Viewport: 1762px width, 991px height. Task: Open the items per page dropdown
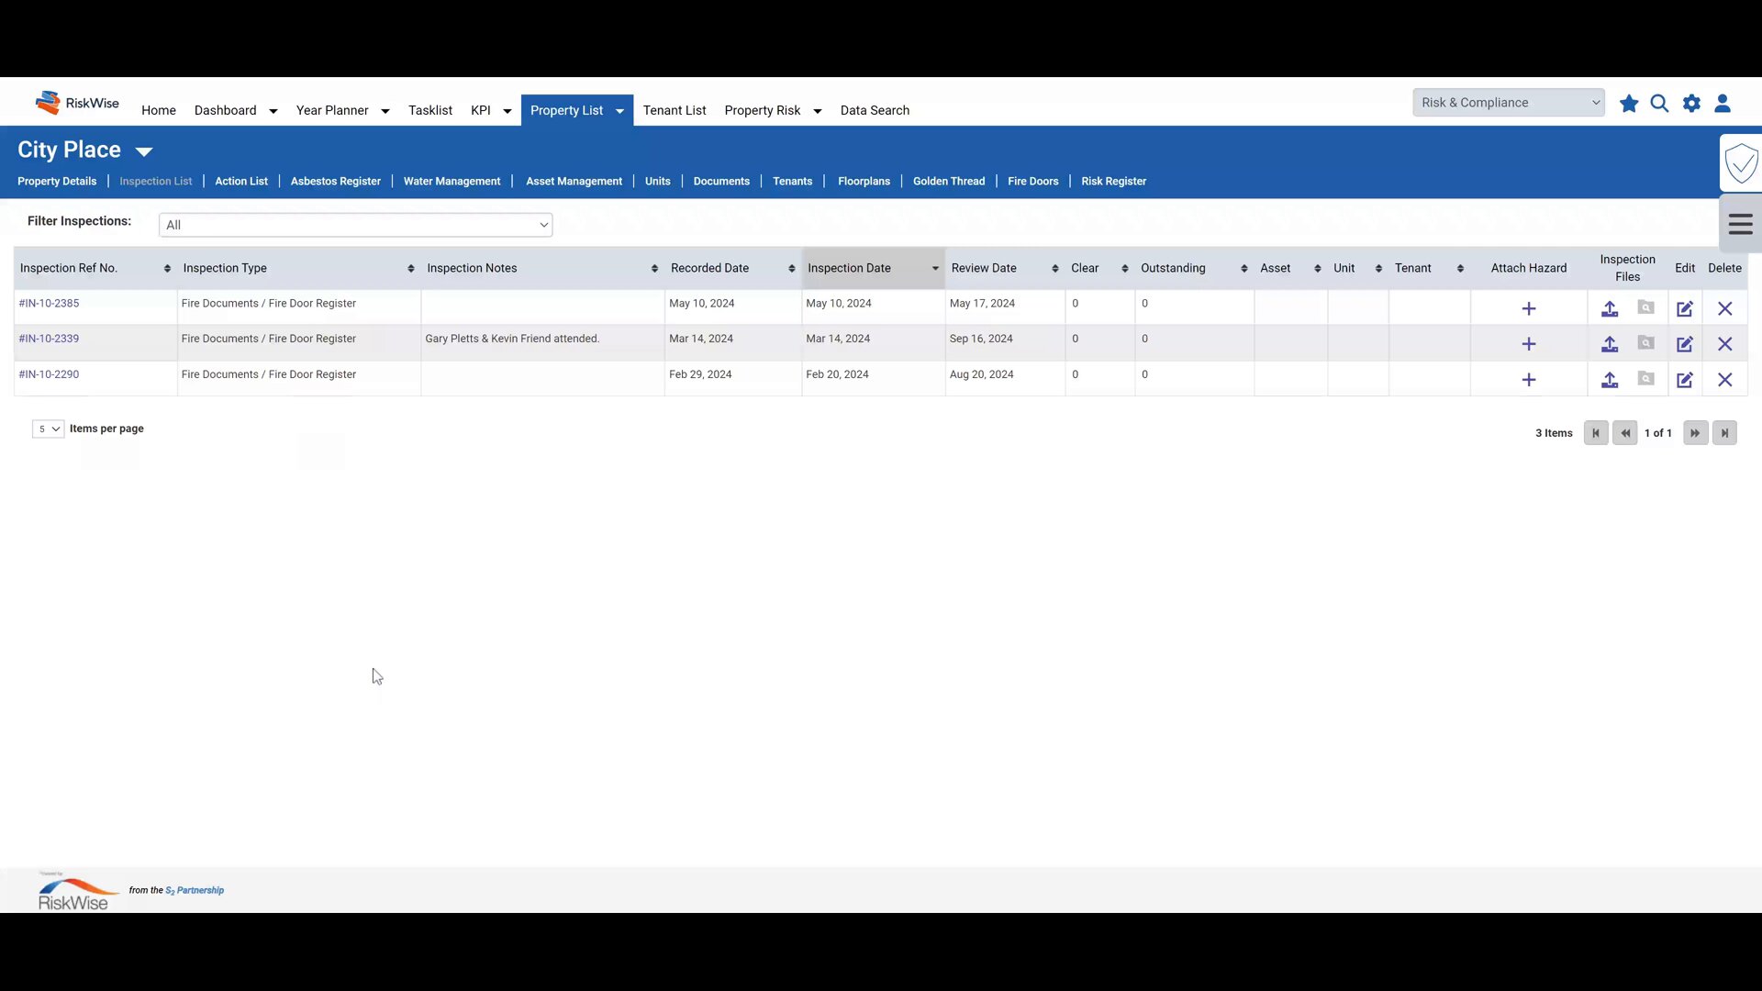pyautogui.click(x=48, y=429)
